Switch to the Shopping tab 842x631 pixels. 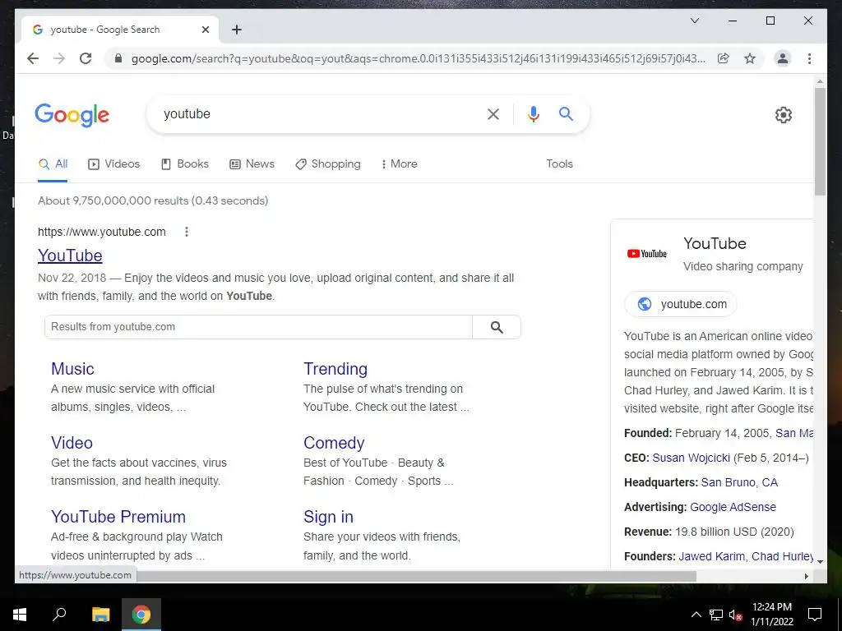(328, 164)
